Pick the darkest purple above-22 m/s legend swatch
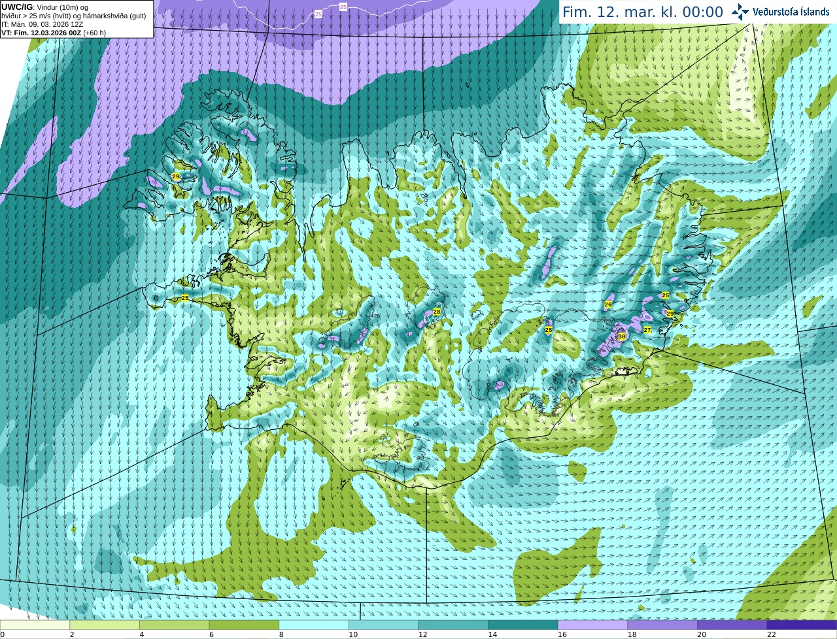This screenshot has width=837, height=639. (802, 625)
